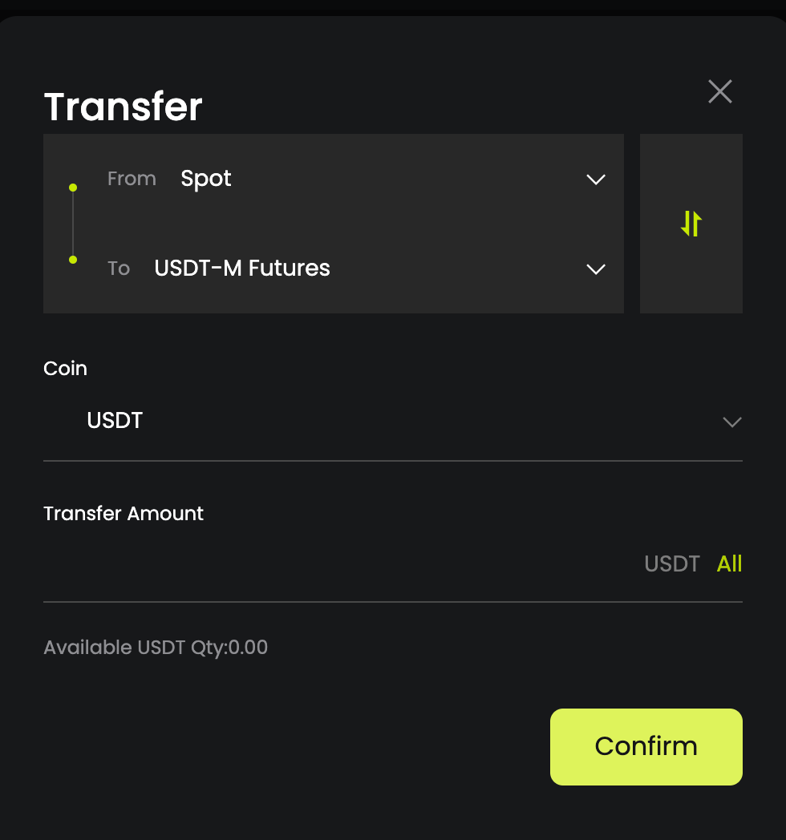Viewport: 786px width, 840px height.
Task: Click the Transfer dialog heading
Action: pos(123,107)
